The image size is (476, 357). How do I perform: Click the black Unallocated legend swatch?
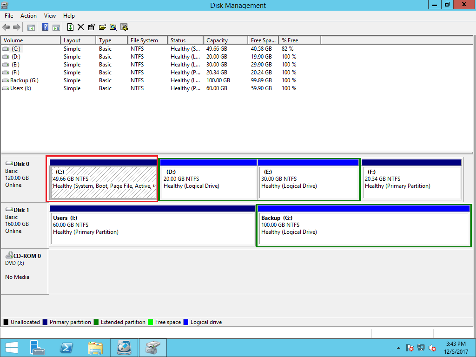click(x=6, y=322)
